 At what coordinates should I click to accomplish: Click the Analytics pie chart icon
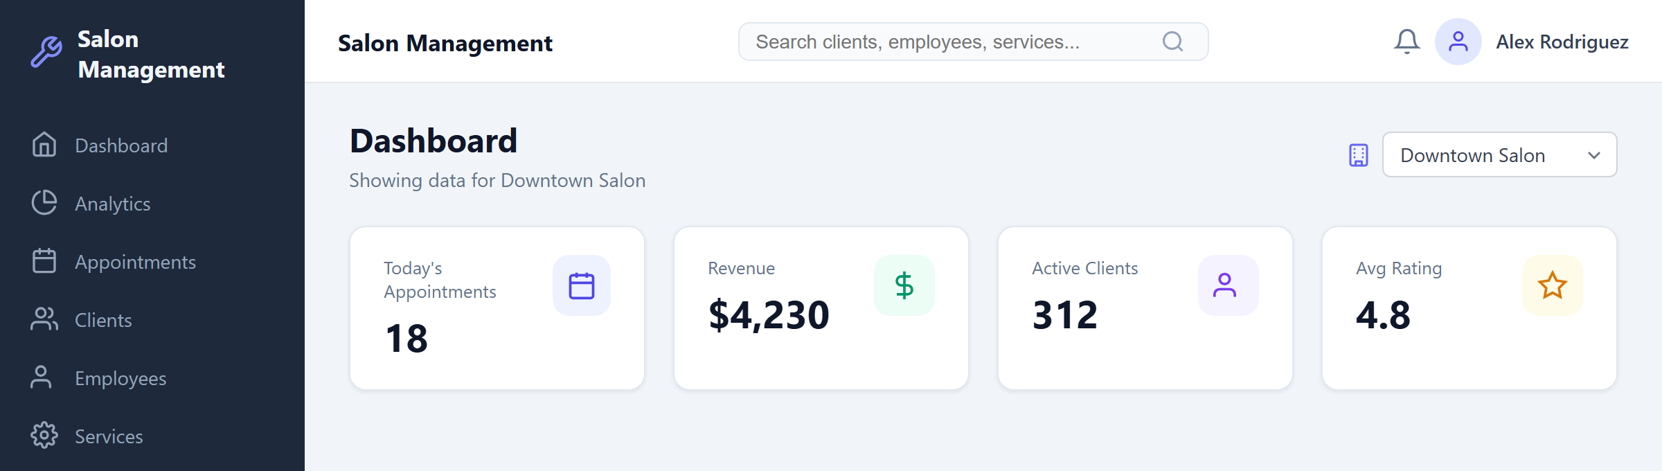coord(44,203)
